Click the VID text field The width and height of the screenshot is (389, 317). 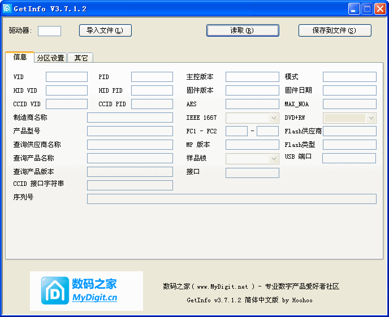(67, 77)
